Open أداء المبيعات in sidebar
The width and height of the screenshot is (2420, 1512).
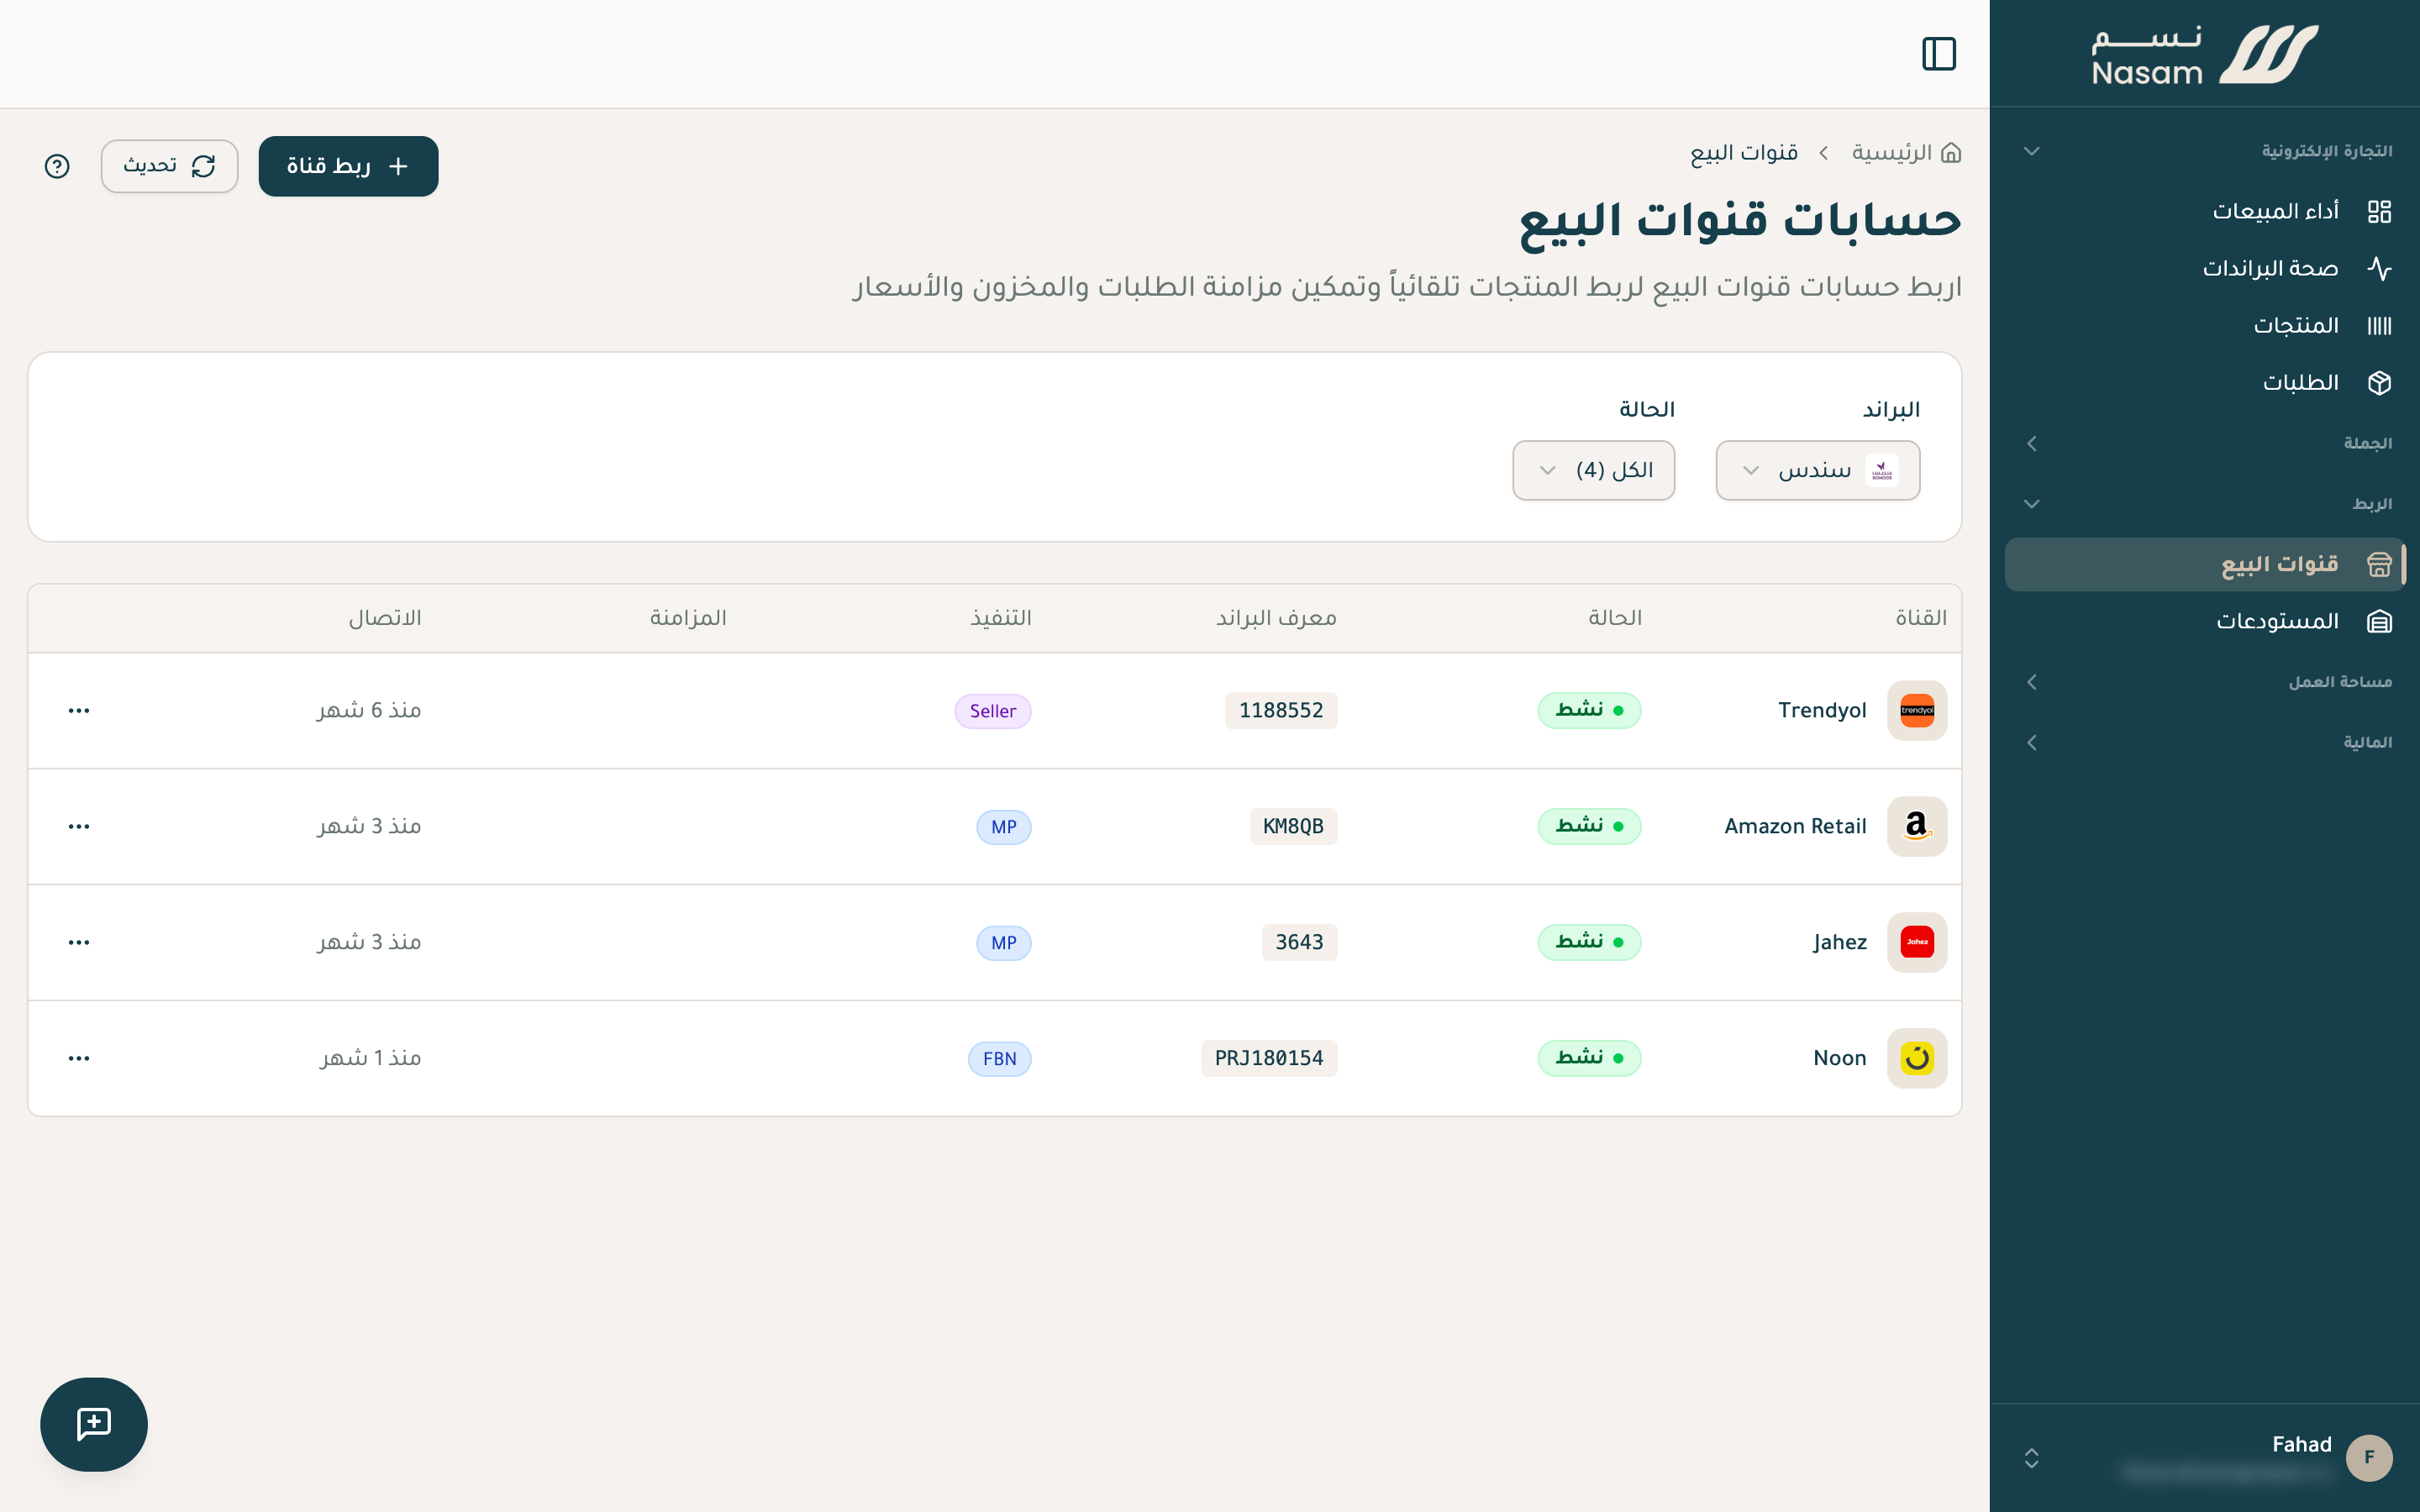click(x=2204, y=211)
